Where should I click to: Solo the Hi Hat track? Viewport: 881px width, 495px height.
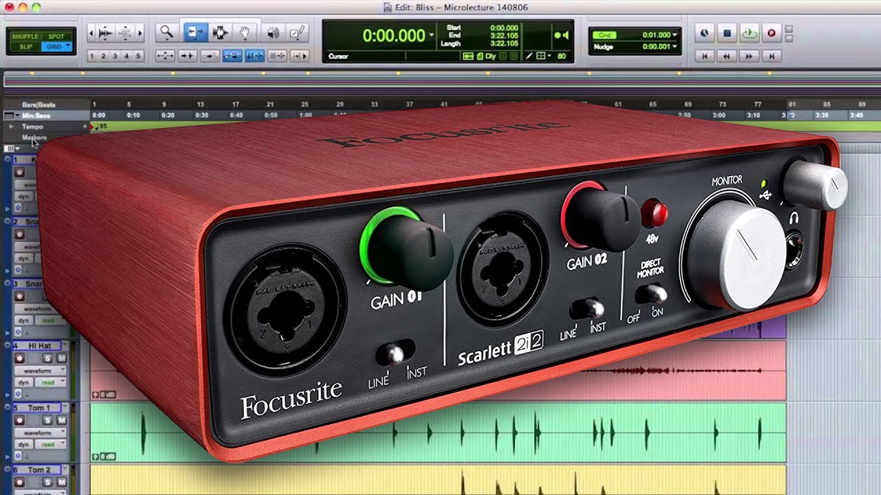tap(47, 359)
